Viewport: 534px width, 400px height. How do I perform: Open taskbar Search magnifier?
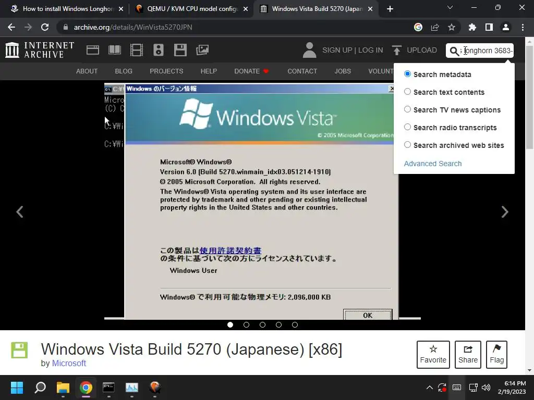(40, 387)
